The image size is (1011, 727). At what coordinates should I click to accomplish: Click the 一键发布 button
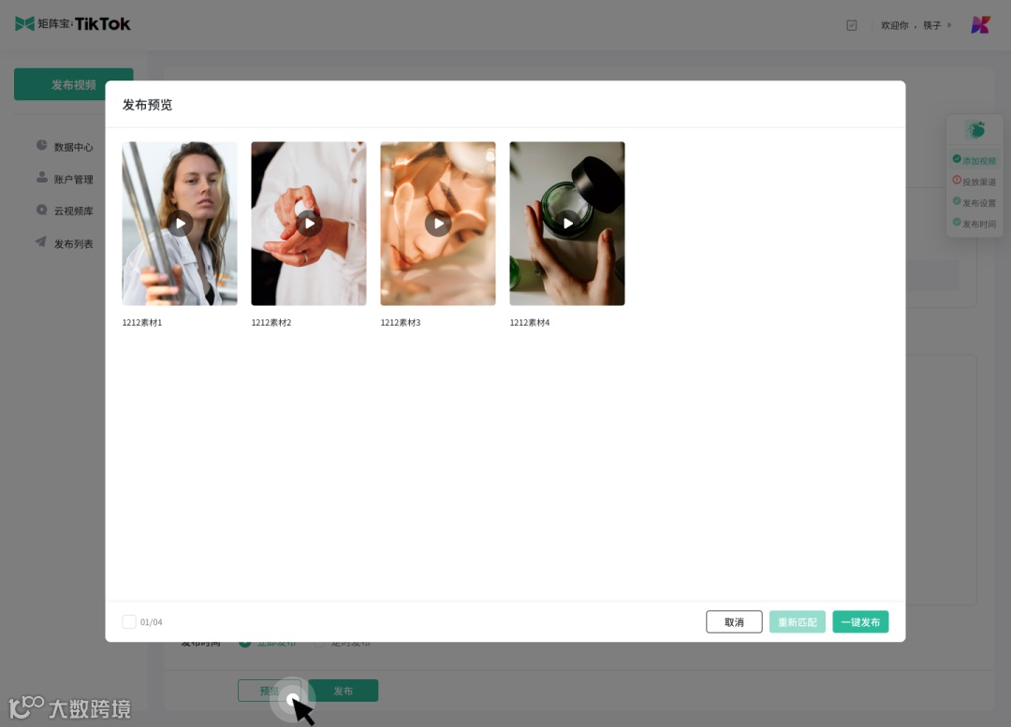pyautogui.click(x=860, y=622)
